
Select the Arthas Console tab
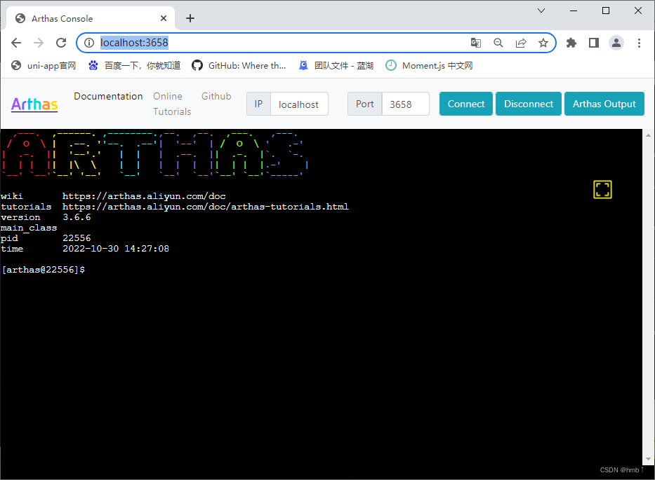pos(91,18)
